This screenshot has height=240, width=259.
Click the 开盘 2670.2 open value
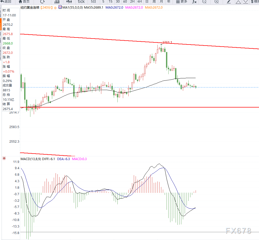[x=8, y=25]
